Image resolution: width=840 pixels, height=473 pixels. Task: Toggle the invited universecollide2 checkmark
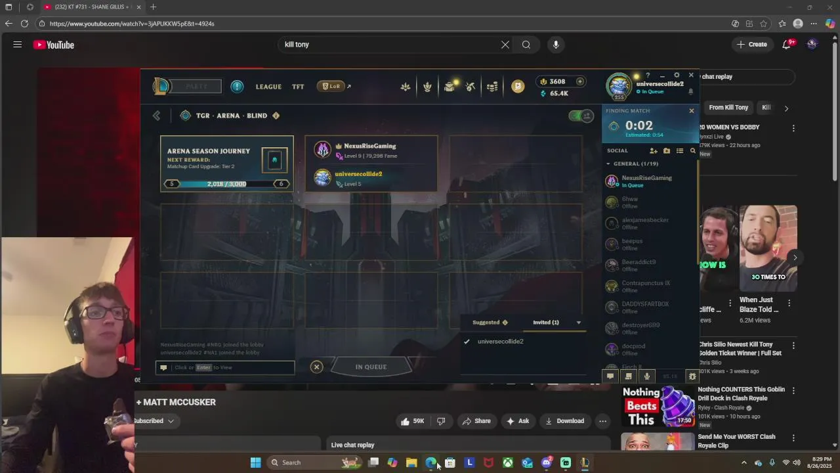click(467, 342)
